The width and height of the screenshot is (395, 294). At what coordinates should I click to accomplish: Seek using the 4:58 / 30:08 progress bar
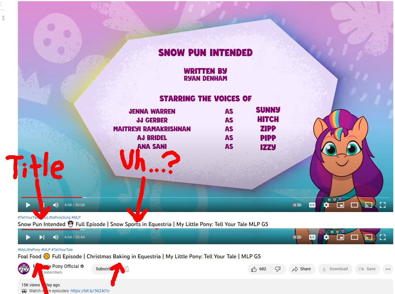point(206,198)
